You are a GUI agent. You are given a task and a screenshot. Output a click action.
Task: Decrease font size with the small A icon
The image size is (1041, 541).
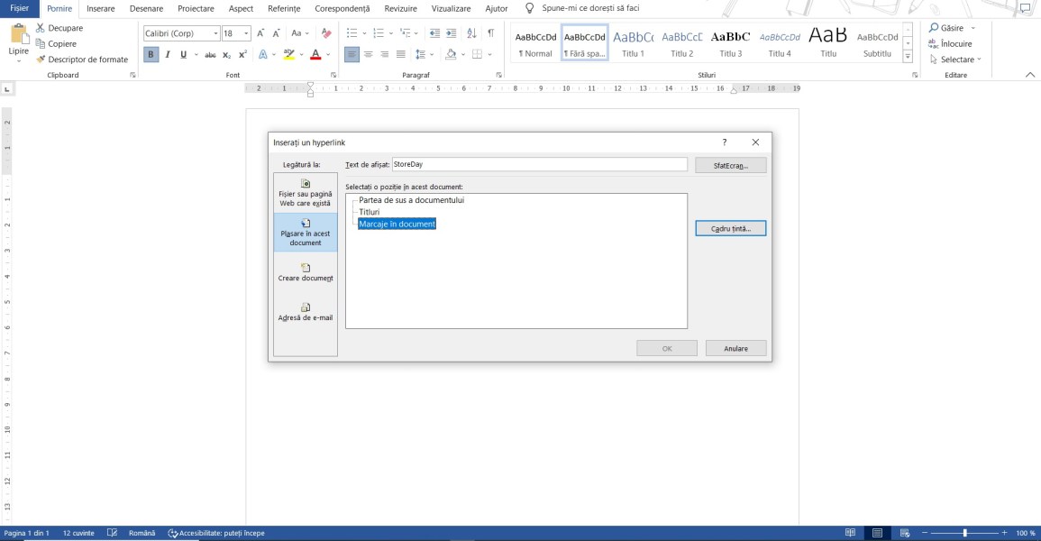(276, 33)
